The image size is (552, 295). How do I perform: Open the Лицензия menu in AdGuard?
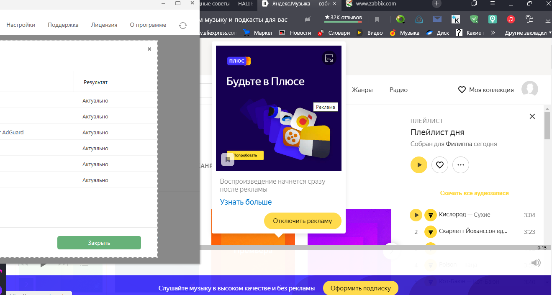click(x=104, y=25)
